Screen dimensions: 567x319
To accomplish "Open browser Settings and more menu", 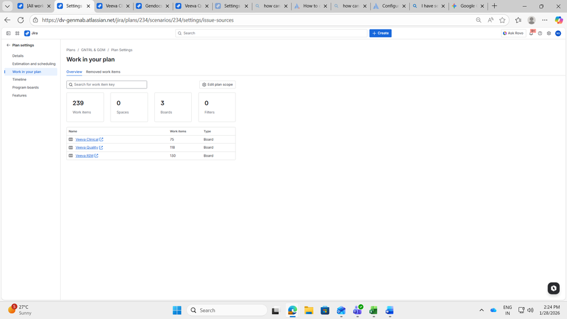I will click(x=545, y=20).
